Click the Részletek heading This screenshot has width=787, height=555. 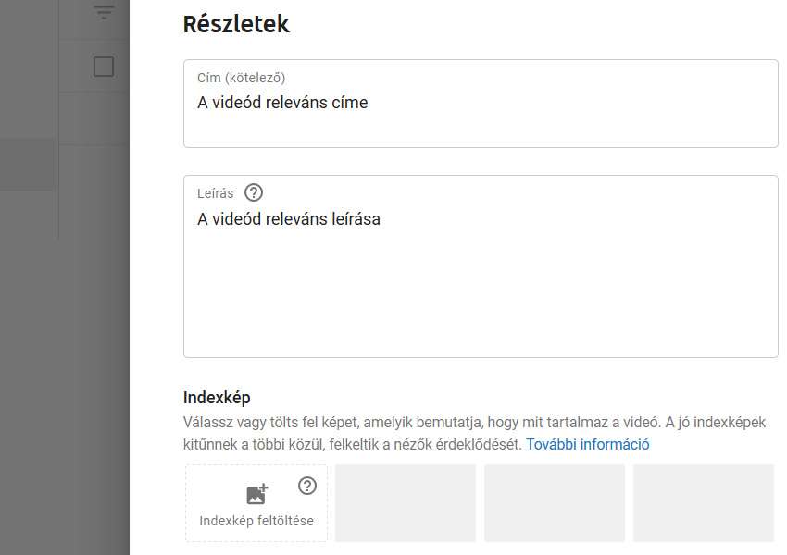[x=236, y=23]
